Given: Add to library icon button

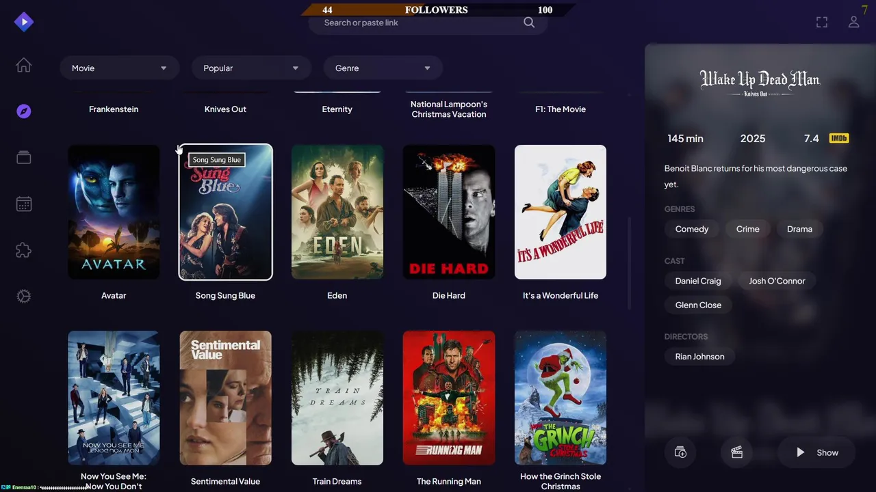Looking at the screenshot, I should [680, 452].
